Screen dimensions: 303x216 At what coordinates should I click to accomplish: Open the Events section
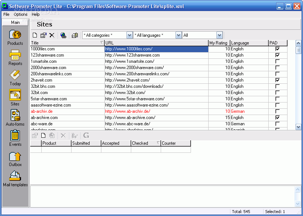[15, 138]
